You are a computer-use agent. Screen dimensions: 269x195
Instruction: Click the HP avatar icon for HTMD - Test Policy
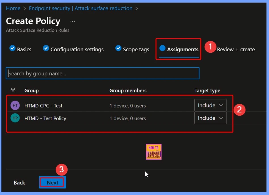coord(15,118)
